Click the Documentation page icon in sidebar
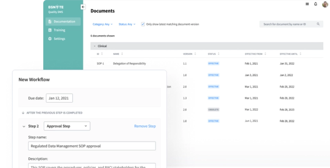Image resolution: width=330 pixels, height=168 pixels. click(x=50, y=22)
